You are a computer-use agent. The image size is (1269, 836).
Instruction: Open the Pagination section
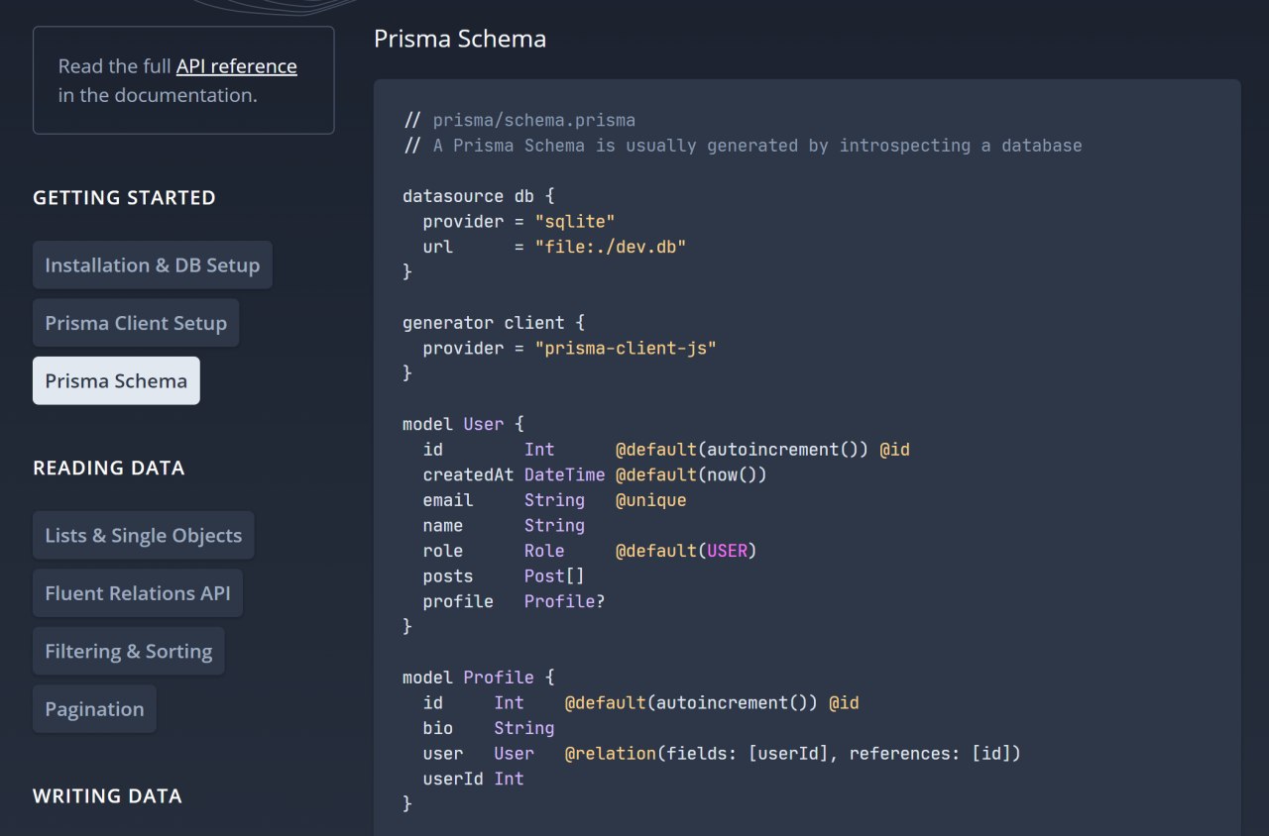tap(94, 709)
